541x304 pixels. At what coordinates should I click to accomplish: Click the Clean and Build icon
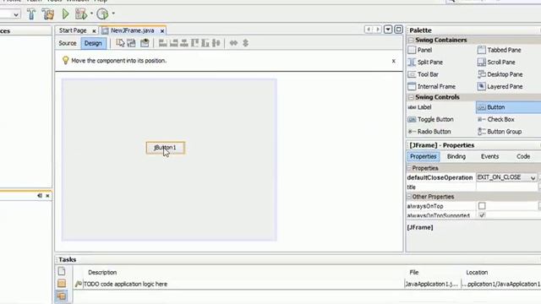[x=48, y=14]
